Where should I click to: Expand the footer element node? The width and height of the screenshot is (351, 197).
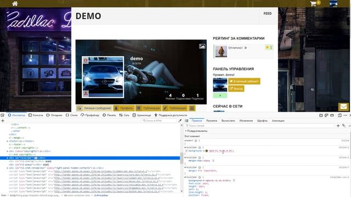7,141
